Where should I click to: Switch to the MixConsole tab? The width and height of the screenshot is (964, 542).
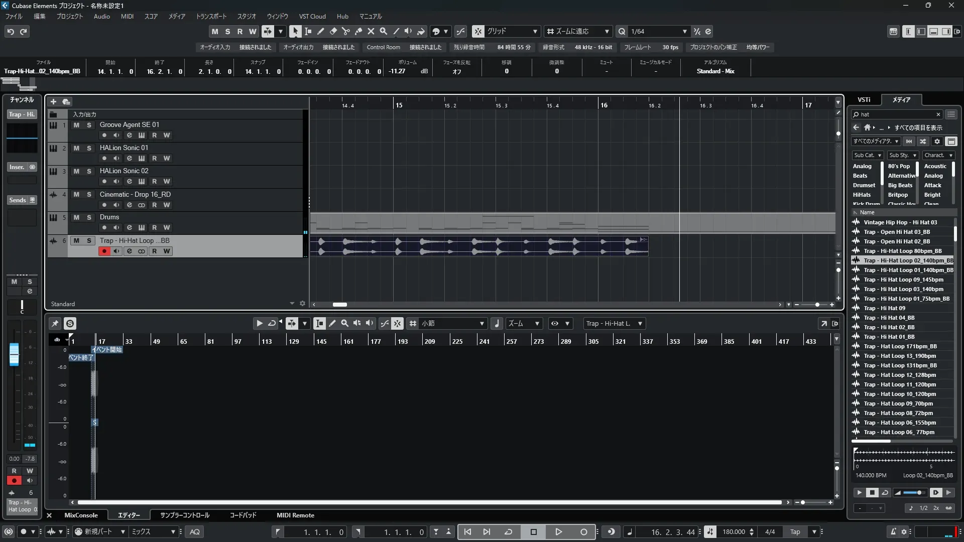[x=81, y=515]
